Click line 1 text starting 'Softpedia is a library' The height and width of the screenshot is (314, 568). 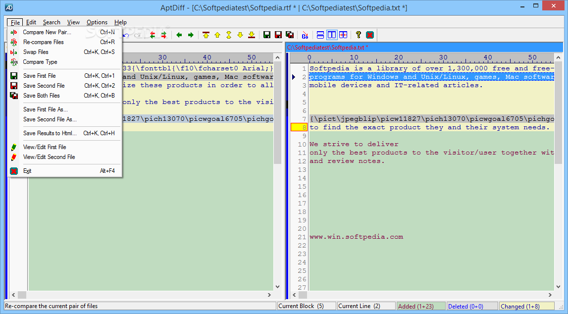point(431,68)
